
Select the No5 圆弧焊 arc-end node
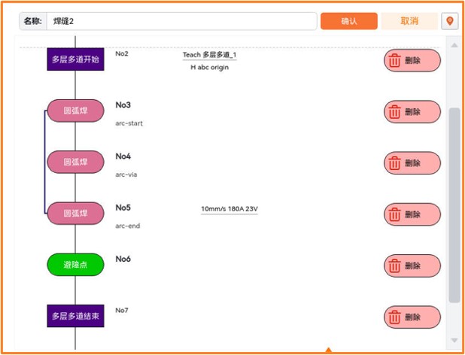click(76, 214)
